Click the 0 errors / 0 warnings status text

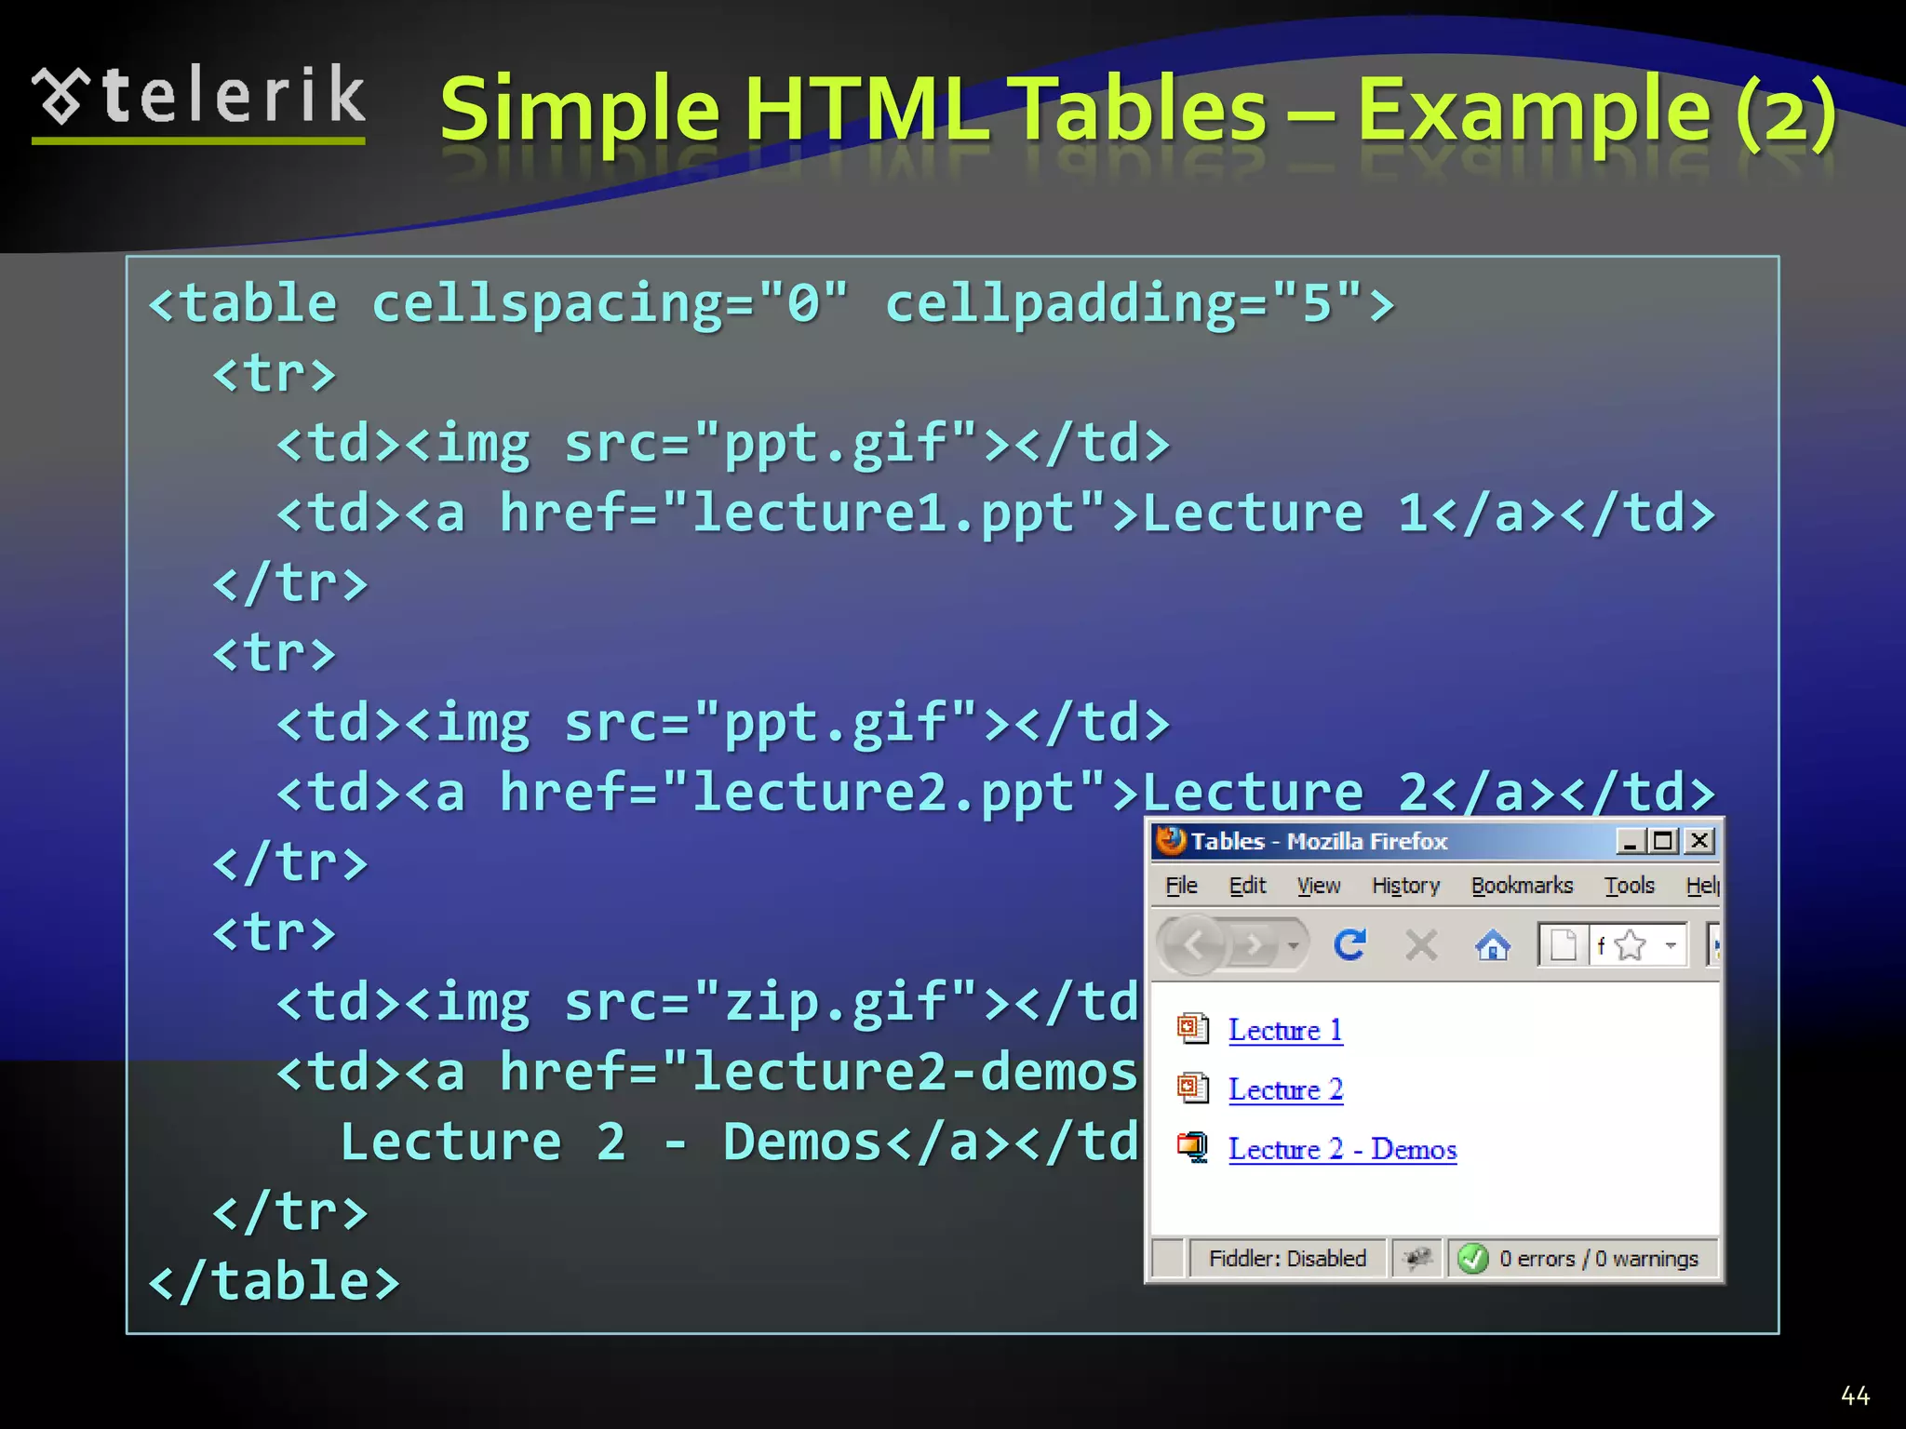tap(1598, 1259)
